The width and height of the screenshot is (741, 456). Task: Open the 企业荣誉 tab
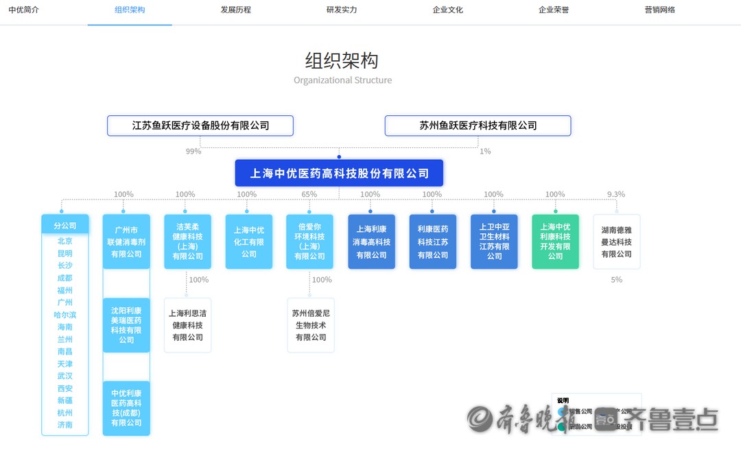[554, 10]
